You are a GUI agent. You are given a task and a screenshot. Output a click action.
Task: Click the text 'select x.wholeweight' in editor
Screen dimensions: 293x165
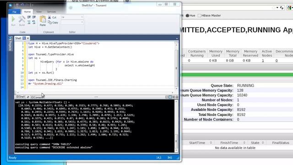tap(80, 66)
